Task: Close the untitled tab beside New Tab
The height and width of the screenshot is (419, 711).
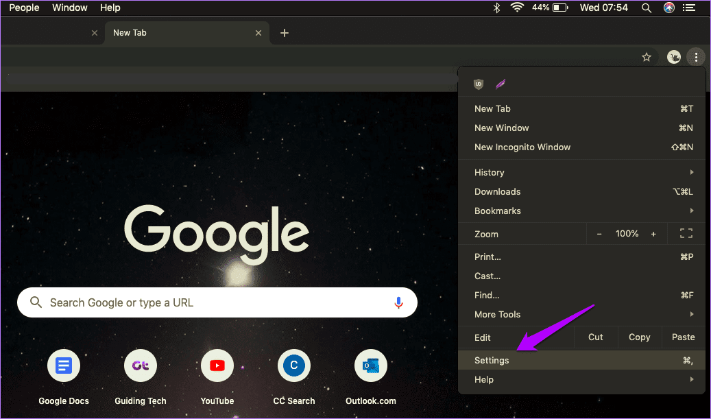Action: pyautogui.click(x=95, y=33)
